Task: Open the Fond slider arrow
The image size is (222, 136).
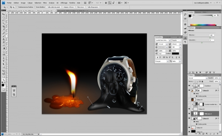Action: coord(219,82)
